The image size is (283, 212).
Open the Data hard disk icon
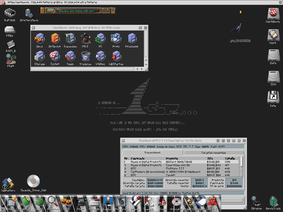coord(273,57)
